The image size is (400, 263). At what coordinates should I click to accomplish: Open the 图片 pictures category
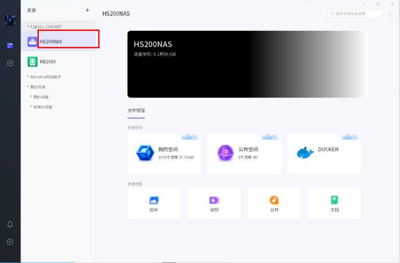point(154,203)
